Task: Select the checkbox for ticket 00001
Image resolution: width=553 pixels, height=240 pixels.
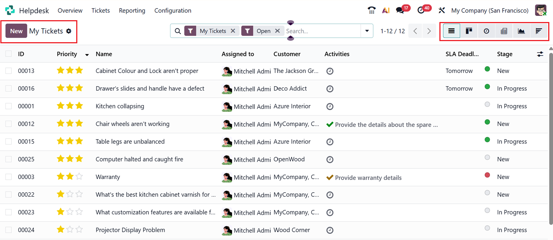Action: point(8,106)
